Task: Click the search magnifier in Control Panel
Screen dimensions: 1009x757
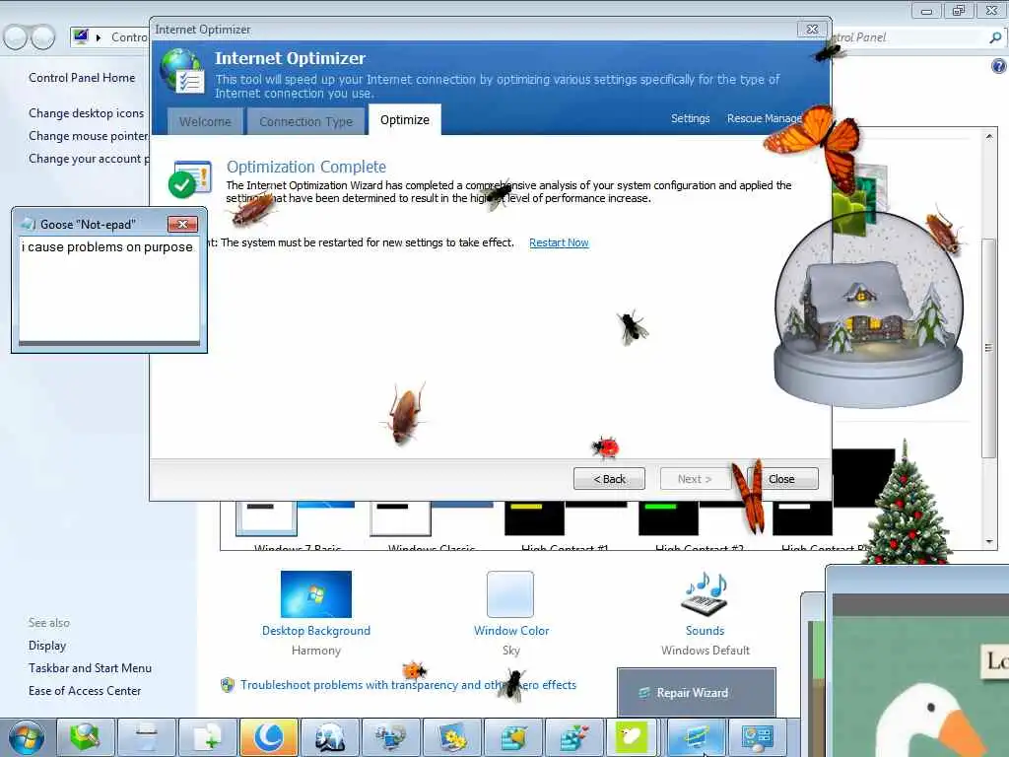Action: pos(995,37)
